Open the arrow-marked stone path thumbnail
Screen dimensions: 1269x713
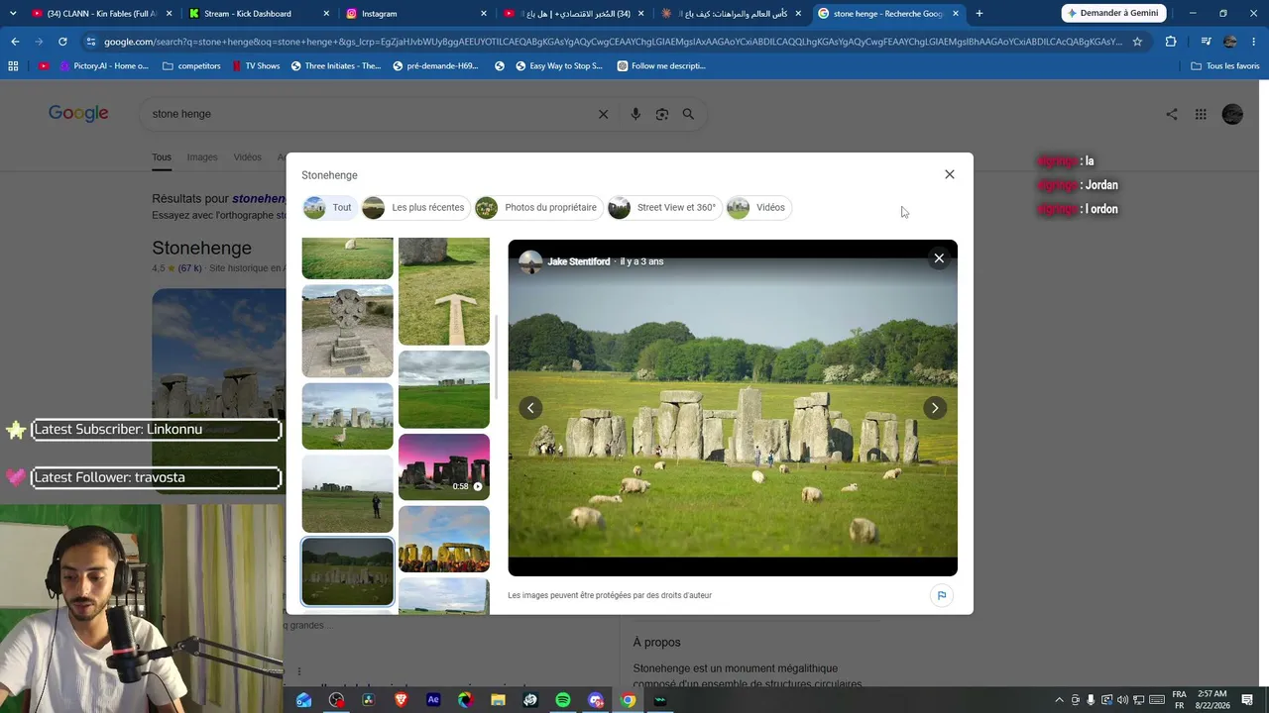point(444,291)
